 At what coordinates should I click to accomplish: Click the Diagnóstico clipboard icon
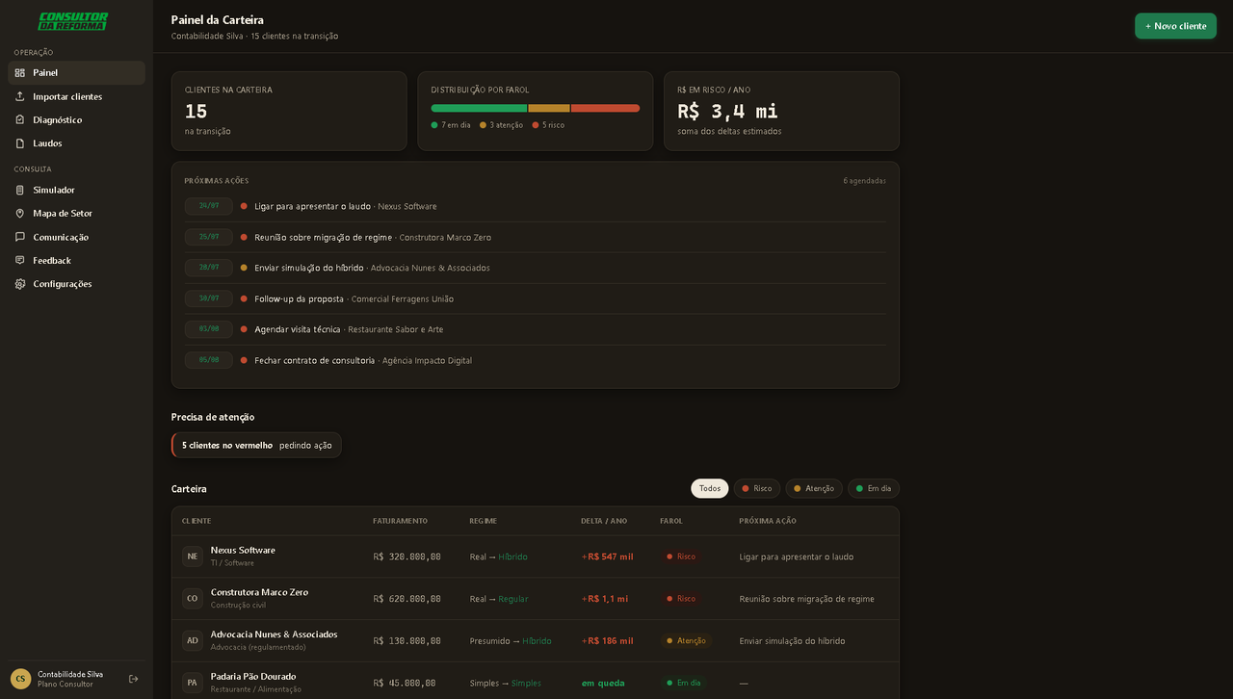point(20,119)
